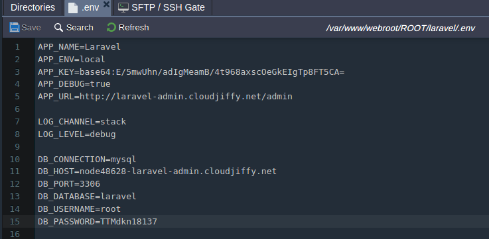Click the Search magnifier icon
Image resolution: width=489 pixels, height=239 pixels.
pyautogui.click(x=58, y=27)
